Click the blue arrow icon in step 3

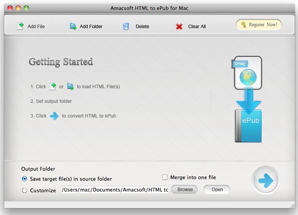point(54,116)
